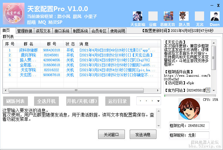Click group number 82045881
The image size is (223, 150).
click(51, 55)
